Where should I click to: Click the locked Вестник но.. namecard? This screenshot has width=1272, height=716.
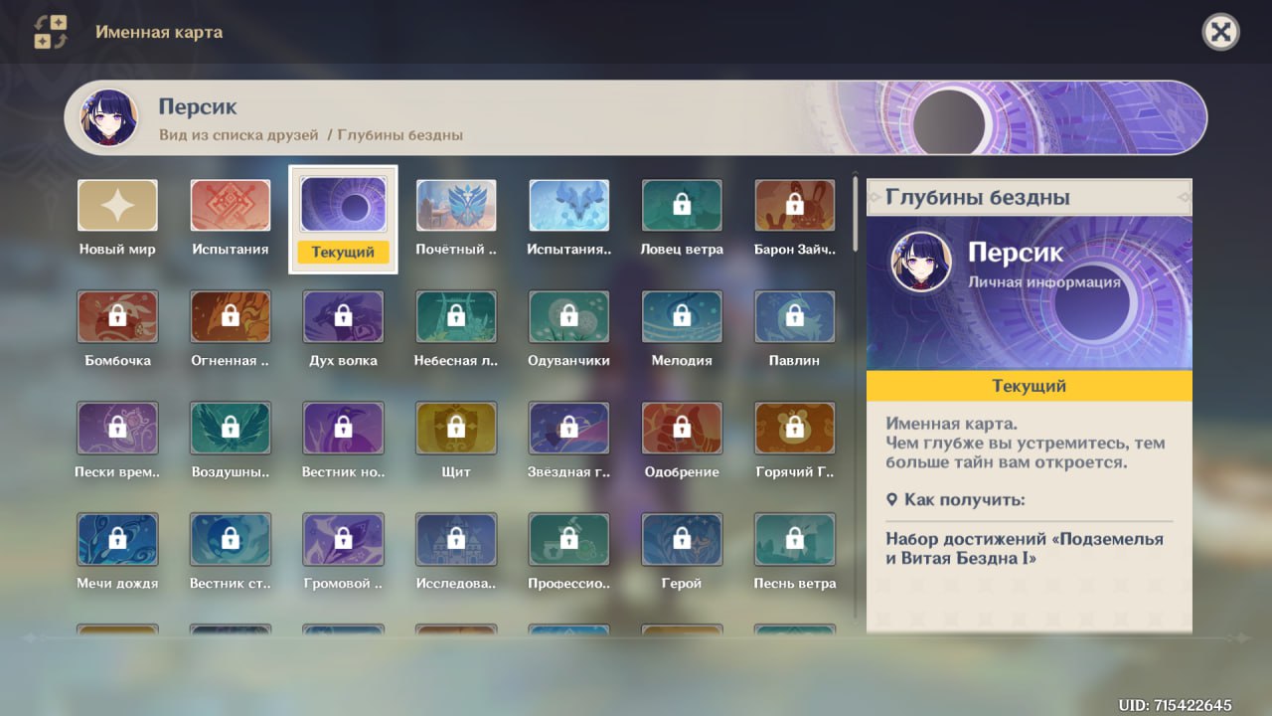click(x=343, y=442)
